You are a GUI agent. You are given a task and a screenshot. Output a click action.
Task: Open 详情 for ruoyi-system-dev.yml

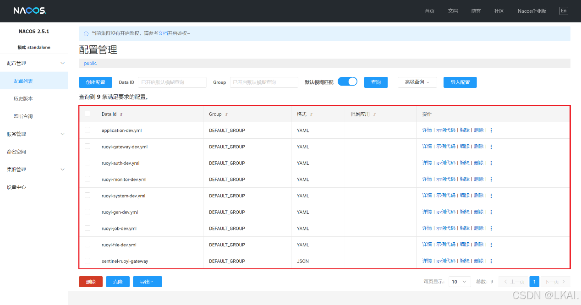[427, 195]
